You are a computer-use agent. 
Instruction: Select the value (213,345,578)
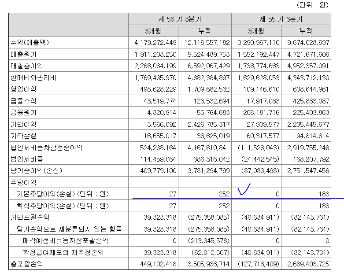tap(209, 241)
